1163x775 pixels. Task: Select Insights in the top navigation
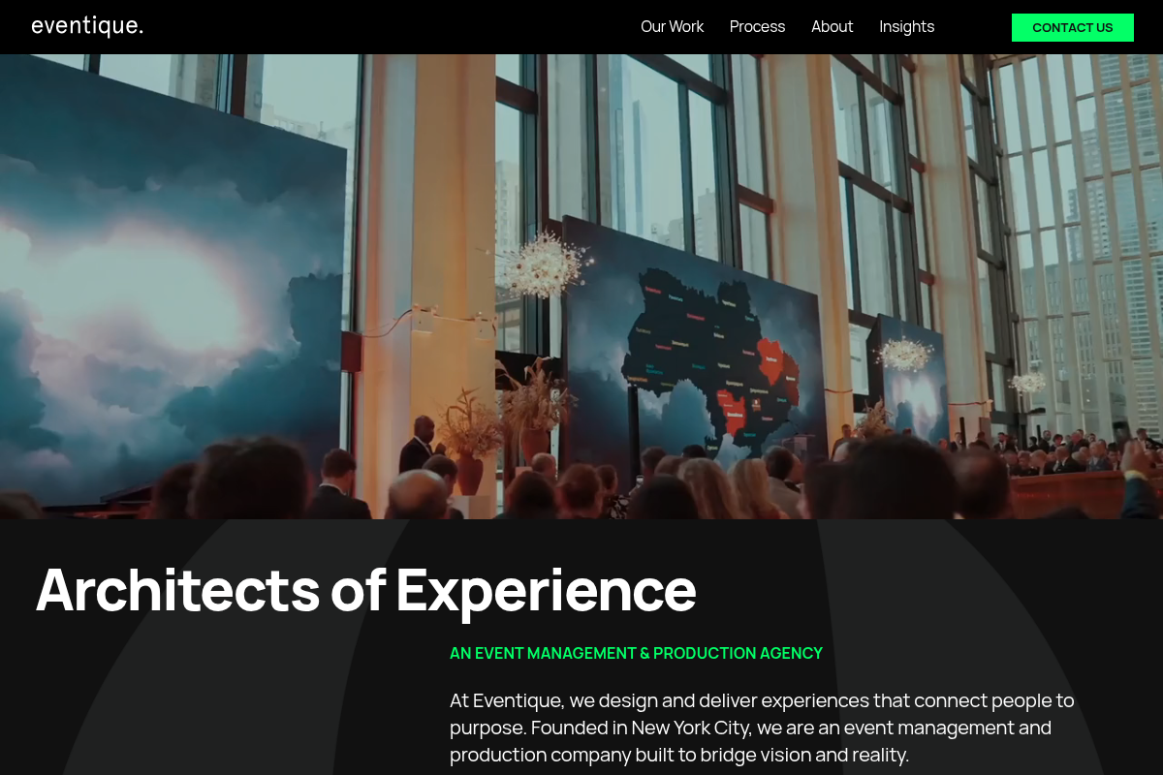click(x=906, y=27)
